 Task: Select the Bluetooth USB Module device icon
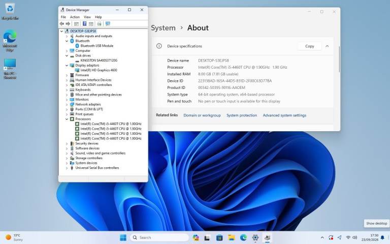pos(77,46)
